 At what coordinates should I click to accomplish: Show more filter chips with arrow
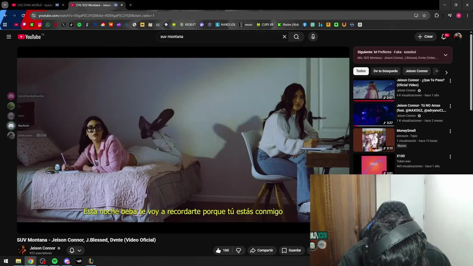click(x=446, y=72)
